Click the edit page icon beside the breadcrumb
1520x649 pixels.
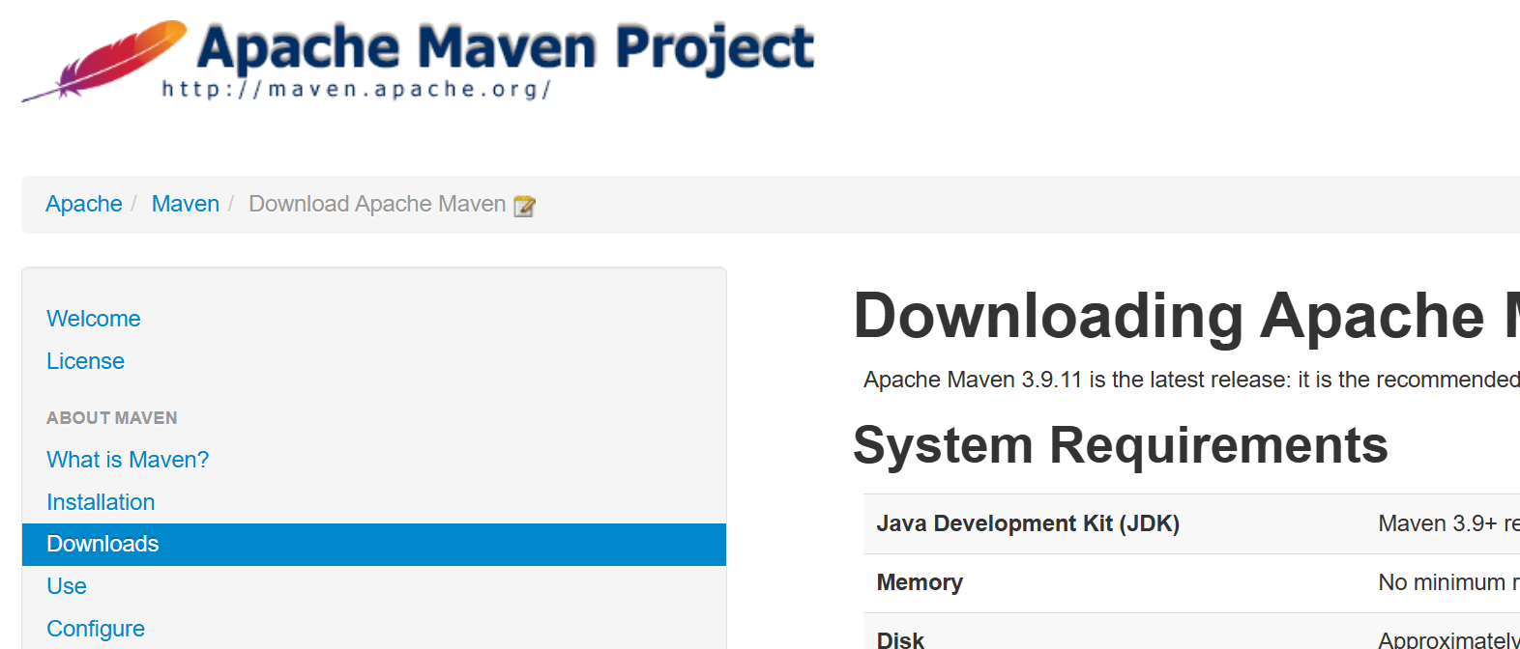(524, 206)
